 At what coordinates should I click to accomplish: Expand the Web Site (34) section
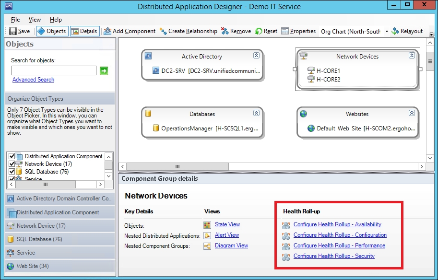click(x=60, y=266)
